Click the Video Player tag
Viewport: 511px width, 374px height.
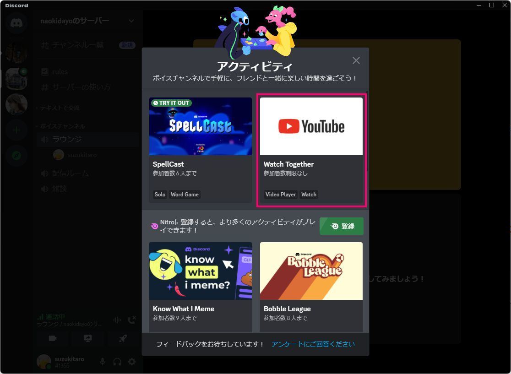click(x=280, y=195)
